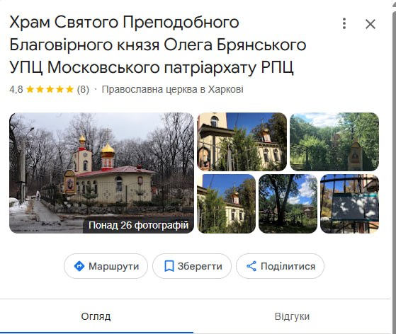This screenshot has width=396, height=334.
Task: Open bottom-middle photo of tree and sky
Action: tap(288, 204)
